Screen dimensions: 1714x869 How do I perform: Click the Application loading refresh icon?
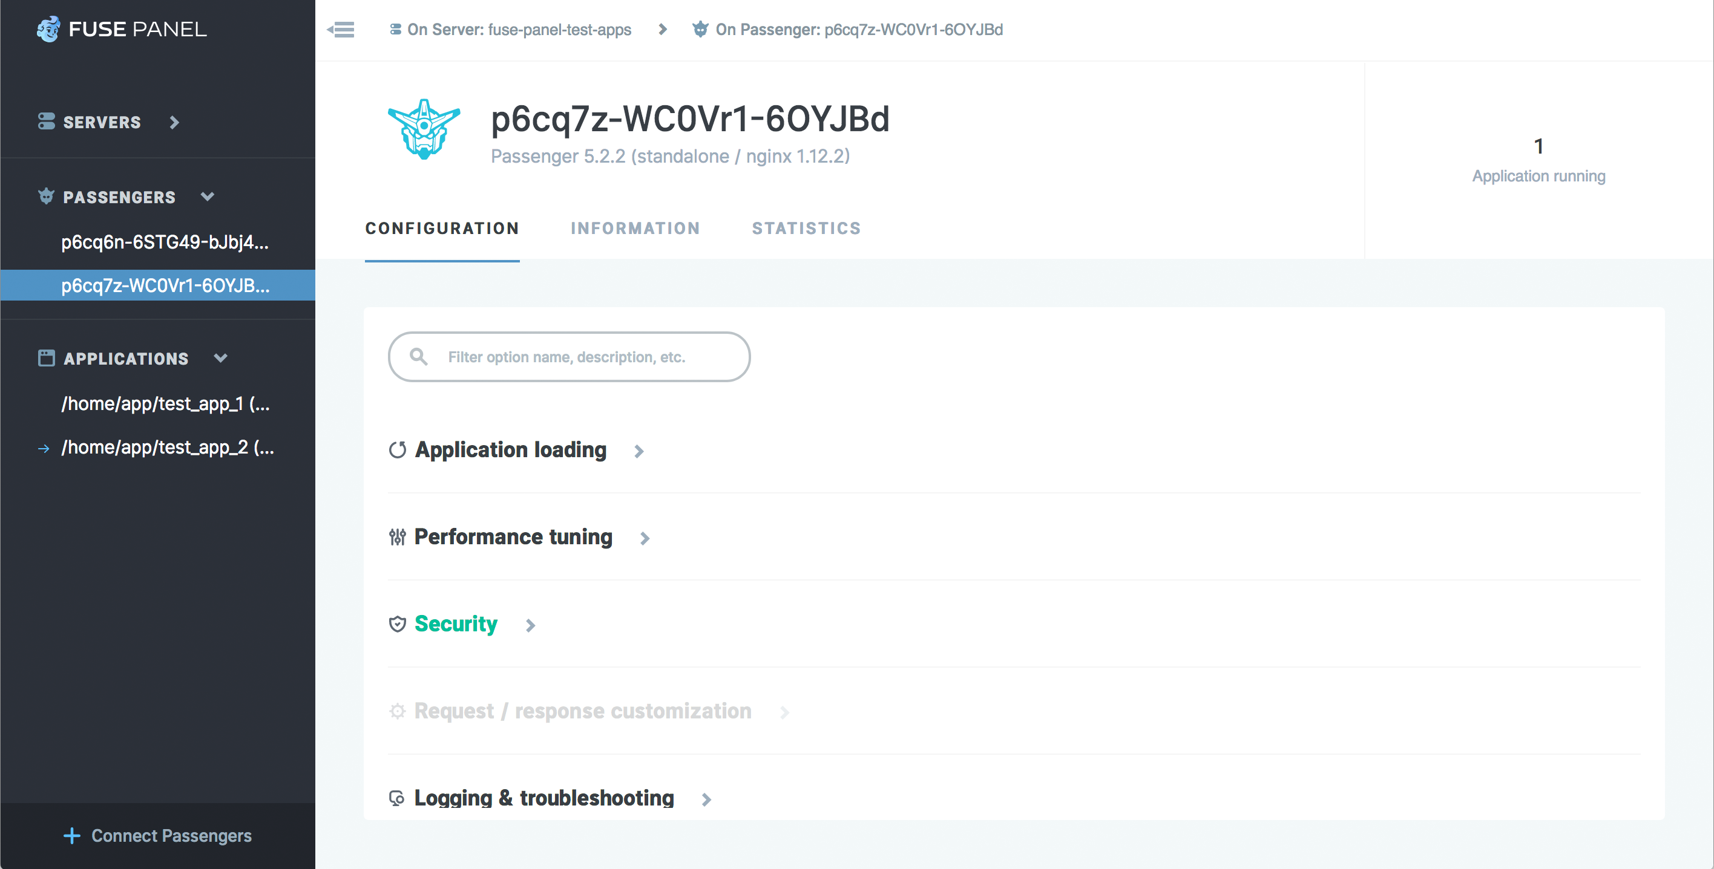pos(397,450)
